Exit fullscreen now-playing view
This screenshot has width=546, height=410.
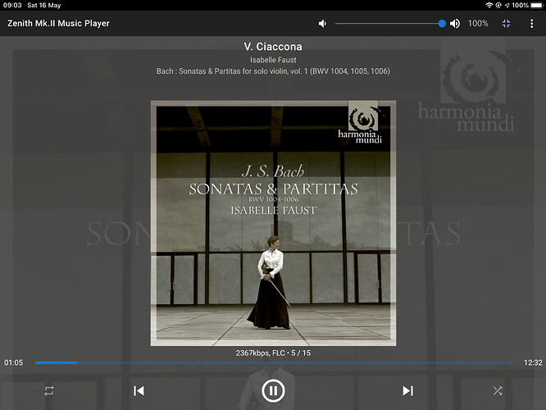[x=507, y=23]
